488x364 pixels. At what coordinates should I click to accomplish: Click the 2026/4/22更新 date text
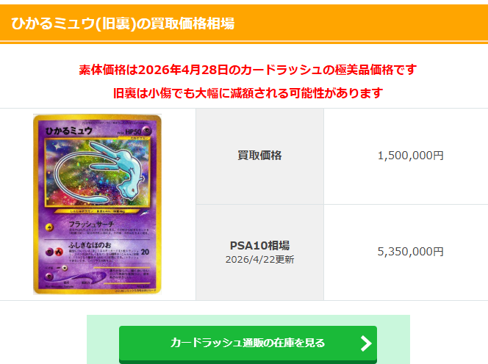pyautogui.click(x=259, y=260)
